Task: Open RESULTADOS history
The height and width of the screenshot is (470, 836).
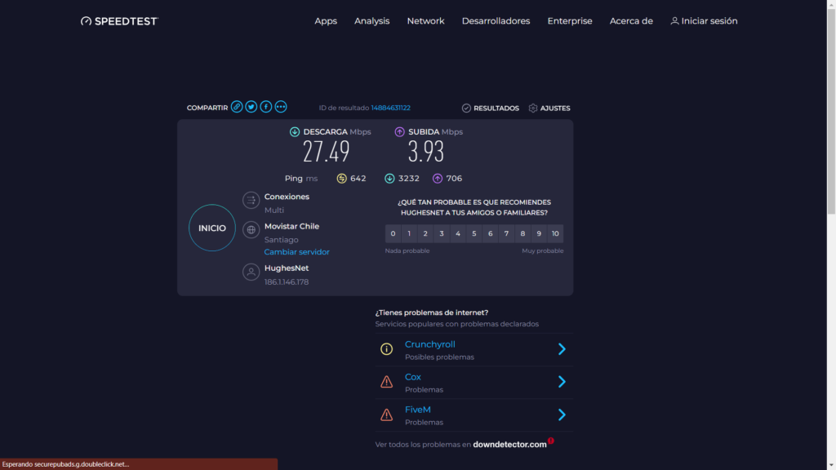Action: coord(496,109)
